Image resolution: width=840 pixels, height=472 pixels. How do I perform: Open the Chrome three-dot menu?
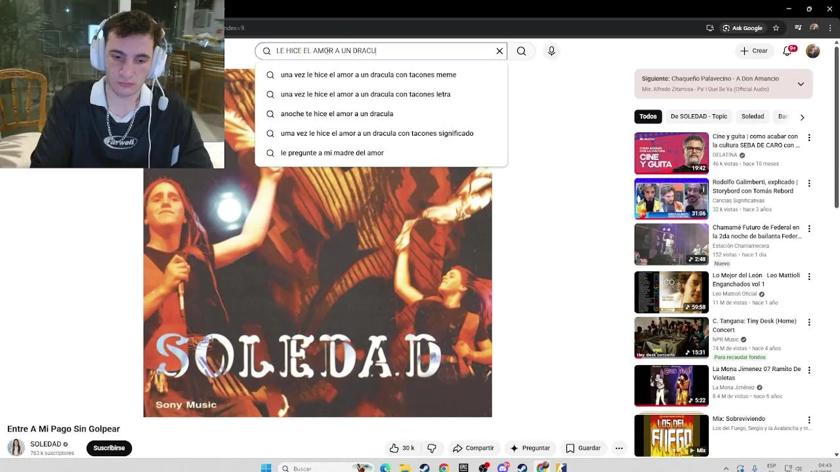click(x=831, y=28)
